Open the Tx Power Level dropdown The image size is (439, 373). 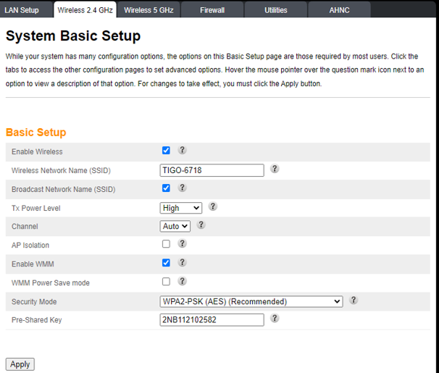(x=181, y=208)
